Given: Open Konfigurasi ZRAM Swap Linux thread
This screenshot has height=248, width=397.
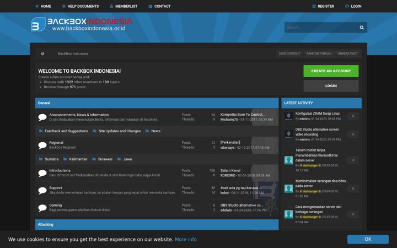Looking at the screenshot, I should (318, 114).
